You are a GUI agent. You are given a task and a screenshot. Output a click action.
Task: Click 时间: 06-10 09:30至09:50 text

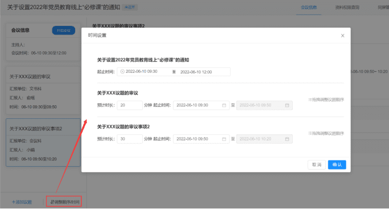coord(33,107)
